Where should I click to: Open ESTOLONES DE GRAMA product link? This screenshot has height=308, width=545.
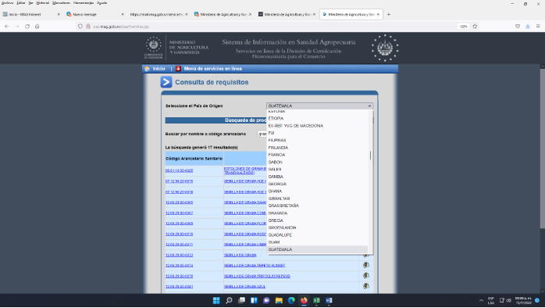coord(245,170)
